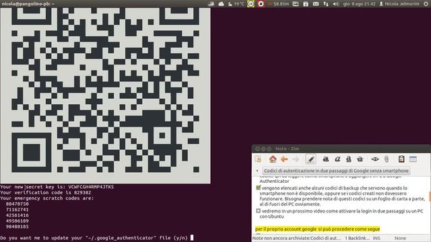Screen dimensions: 431x242
Task: Click the Zim window title 'Note - Zim'
Action: click(x=288, y=149)
